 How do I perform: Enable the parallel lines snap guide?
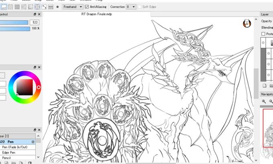[10, 7]
